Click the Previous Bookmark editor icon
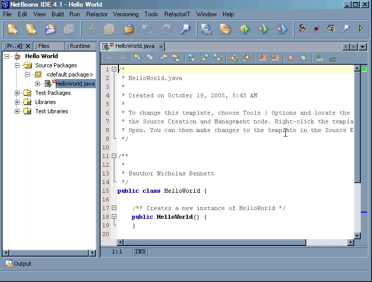 (x=217, y=58)
